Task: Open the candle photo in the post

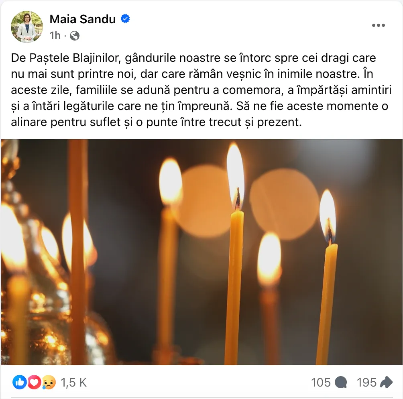Action: coord(202,252)
